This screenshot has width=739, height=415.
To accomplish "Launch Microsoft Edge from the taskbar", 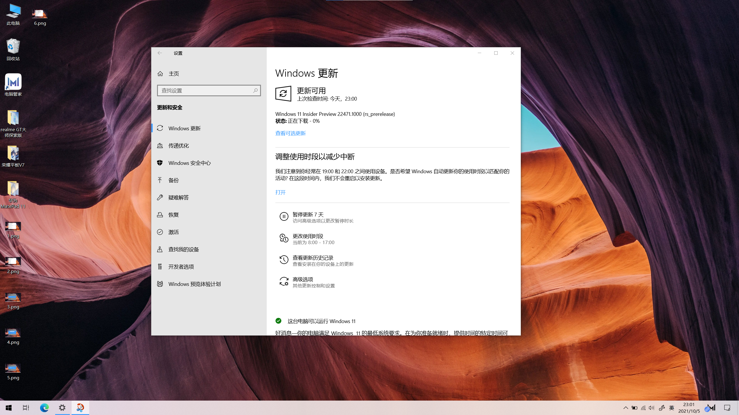I will click(44, 408).
